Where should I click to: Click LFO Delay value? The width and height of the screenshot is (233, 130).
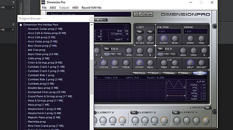point(203,93)
